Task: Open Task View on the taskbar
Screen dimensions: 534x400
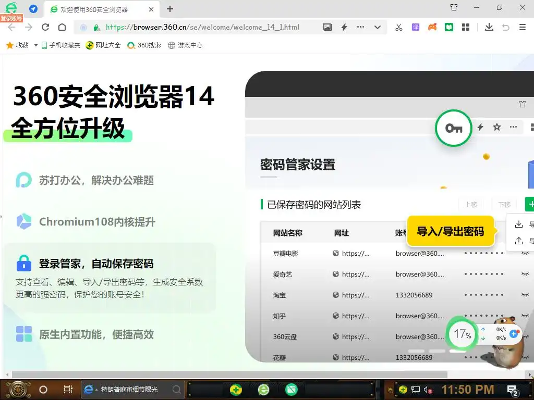Action: 68,390
